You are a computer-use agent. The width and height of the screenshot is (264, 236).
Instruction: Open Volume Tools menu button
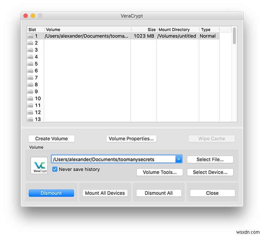[160, 172]
